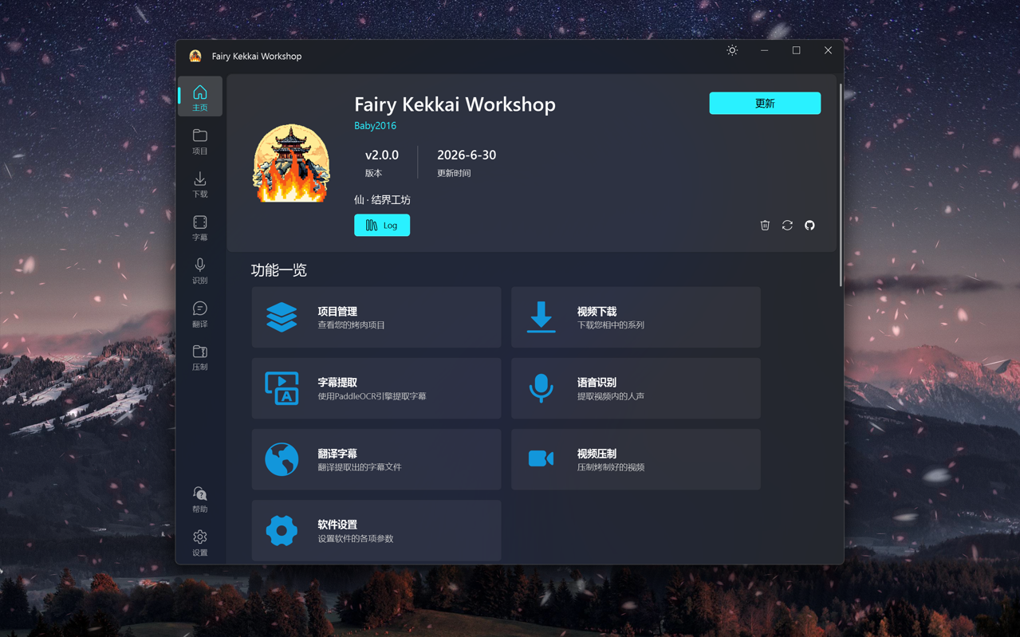Open the 字幕 subtitle sidebar item
Viewport: 1020px width, 637px height.
(200, 227)
